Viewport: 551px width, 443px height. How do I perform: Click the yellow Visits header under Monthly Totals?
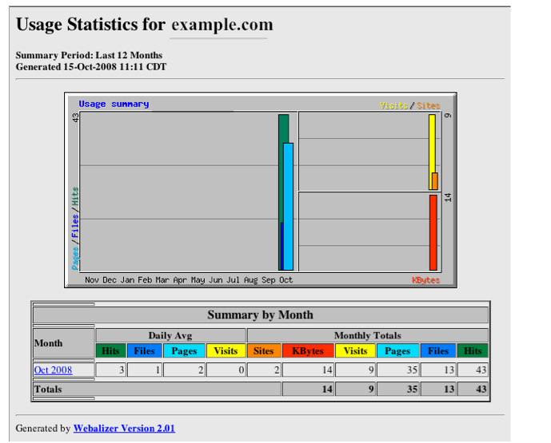tap(355, 350)
